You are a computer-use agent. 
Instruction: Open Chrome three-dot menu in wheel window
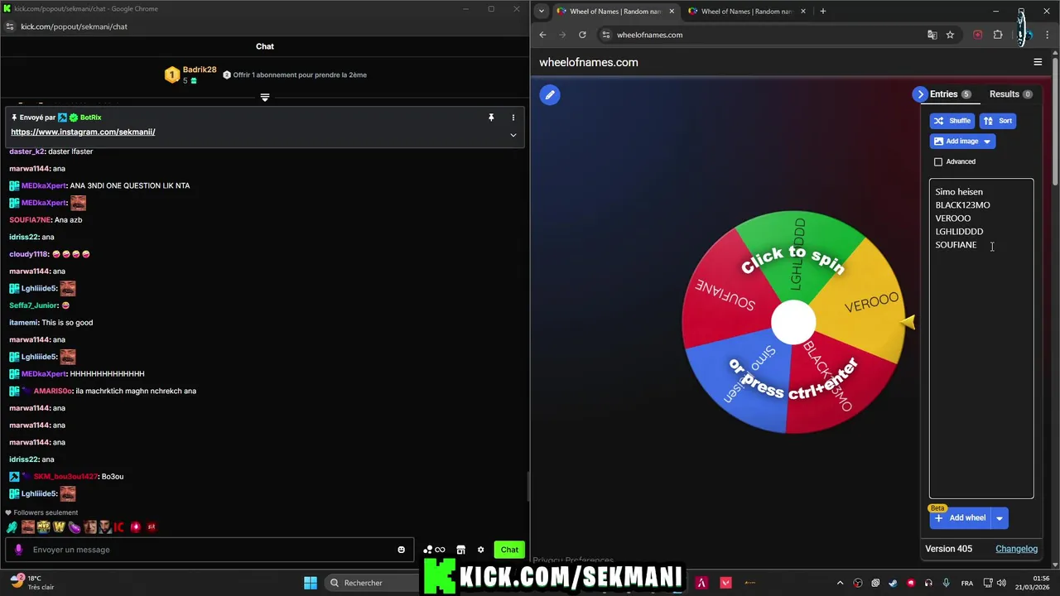1048,35
